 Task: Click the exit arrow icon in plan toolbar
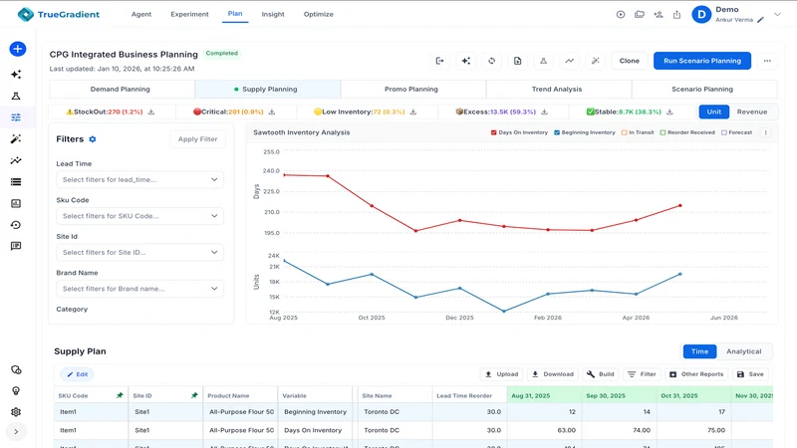point(439,61)
